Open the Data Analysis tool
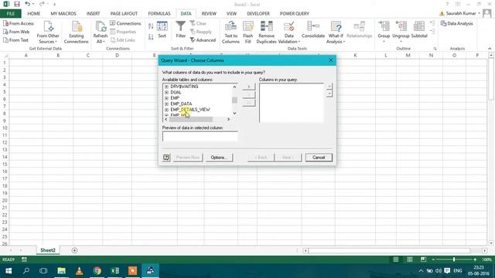Image resolution: width=495 pixels, height=278 pixels. [457, 24]
